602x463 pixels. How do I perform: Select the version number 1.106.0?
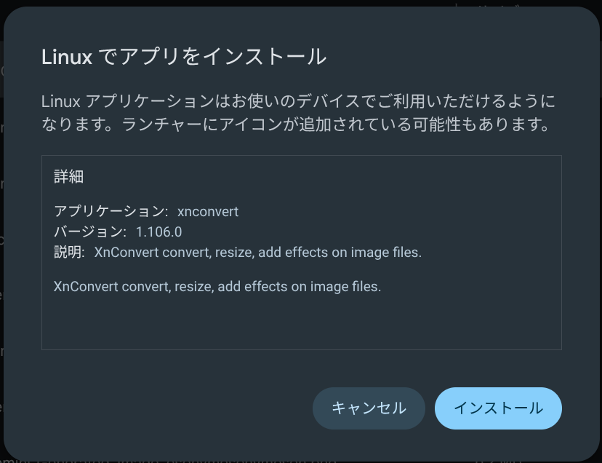[x=158, y=232]
